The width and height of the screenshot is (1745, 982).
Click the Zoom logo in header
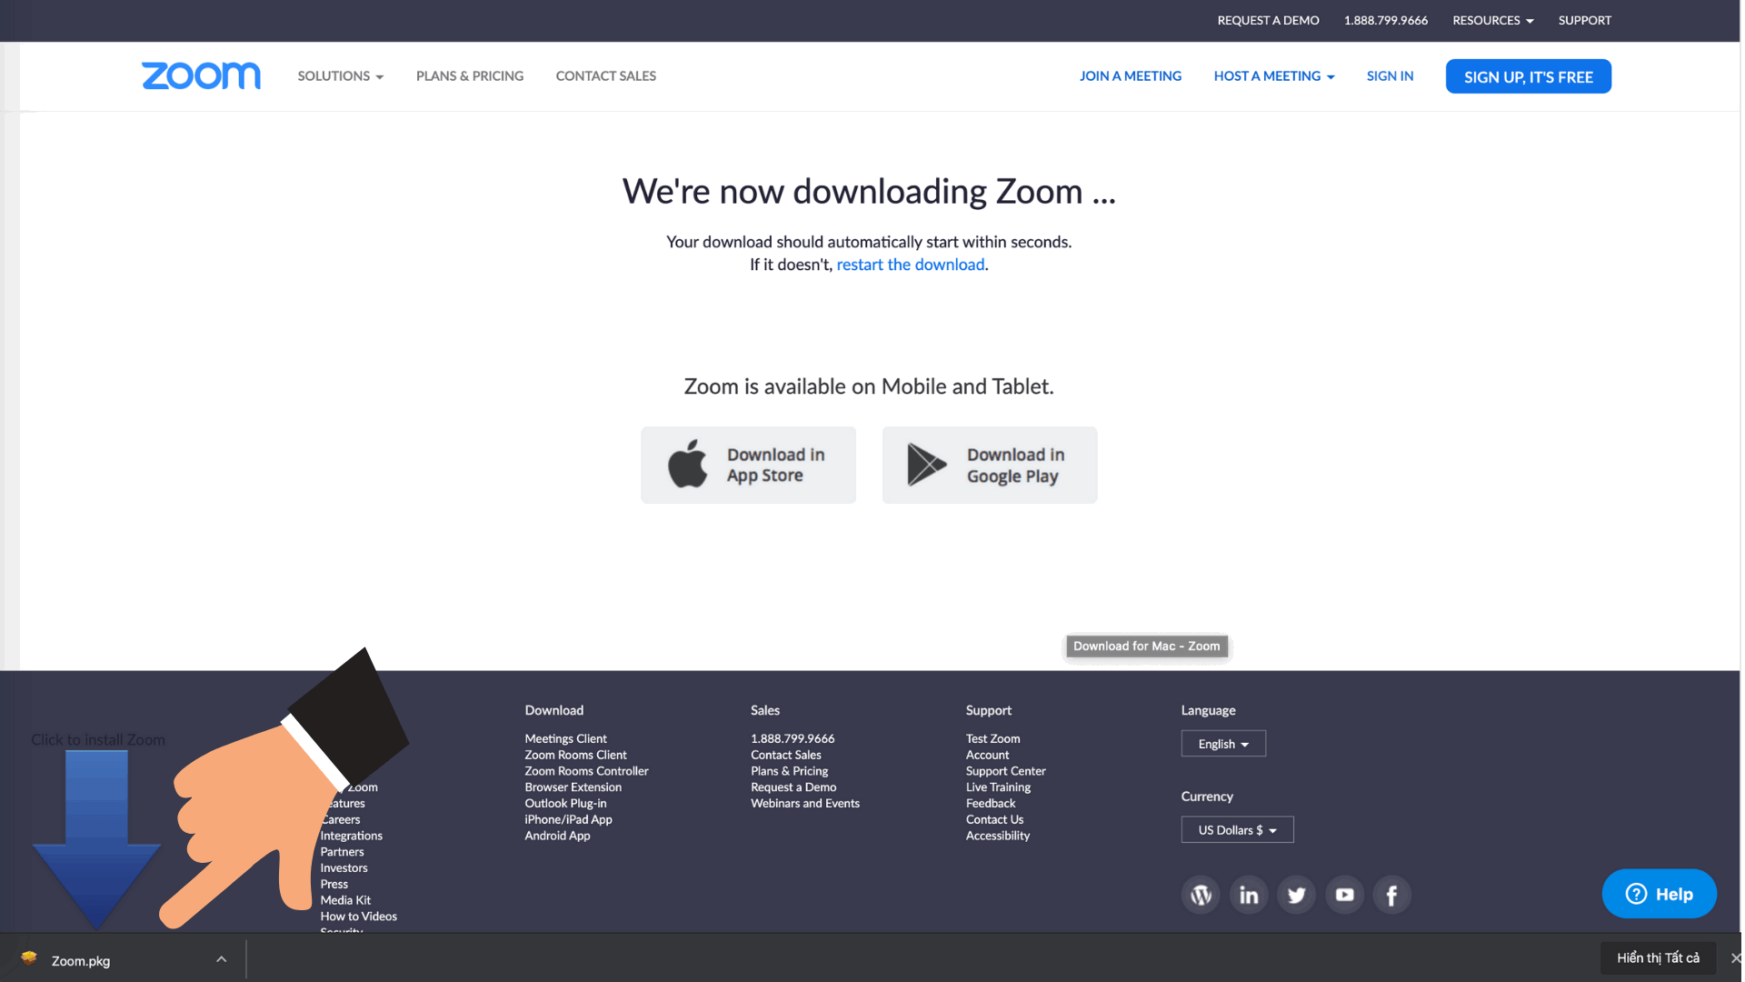click(x=201, y=76)
